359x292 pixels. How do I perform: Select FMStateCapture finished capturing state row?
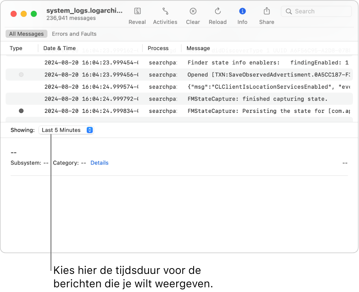coord(179,99)
